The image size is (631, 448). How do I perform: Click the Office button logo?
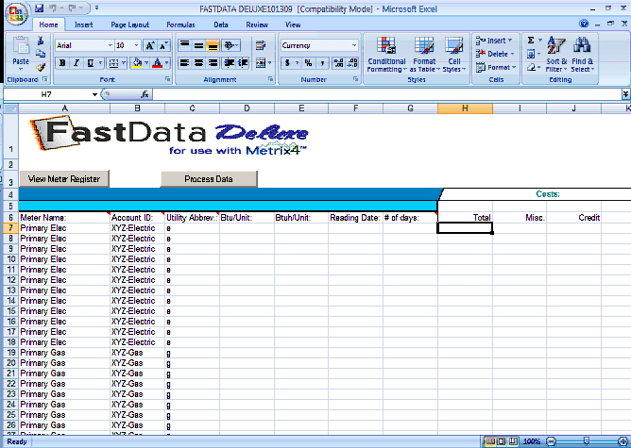coord(16,13)
